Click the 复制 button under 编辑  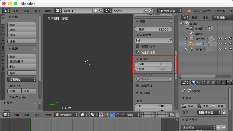(x=22, y=57)
